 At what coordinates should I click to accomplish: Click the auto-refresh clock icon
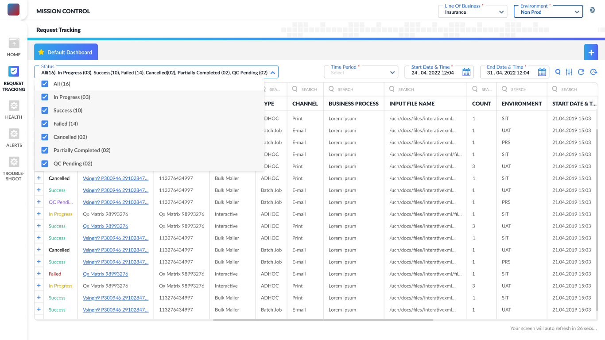pos(593,72)
